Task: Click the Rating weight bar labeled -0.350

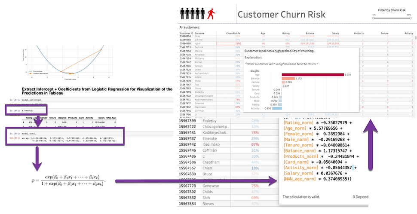Action: coord(280,105)
